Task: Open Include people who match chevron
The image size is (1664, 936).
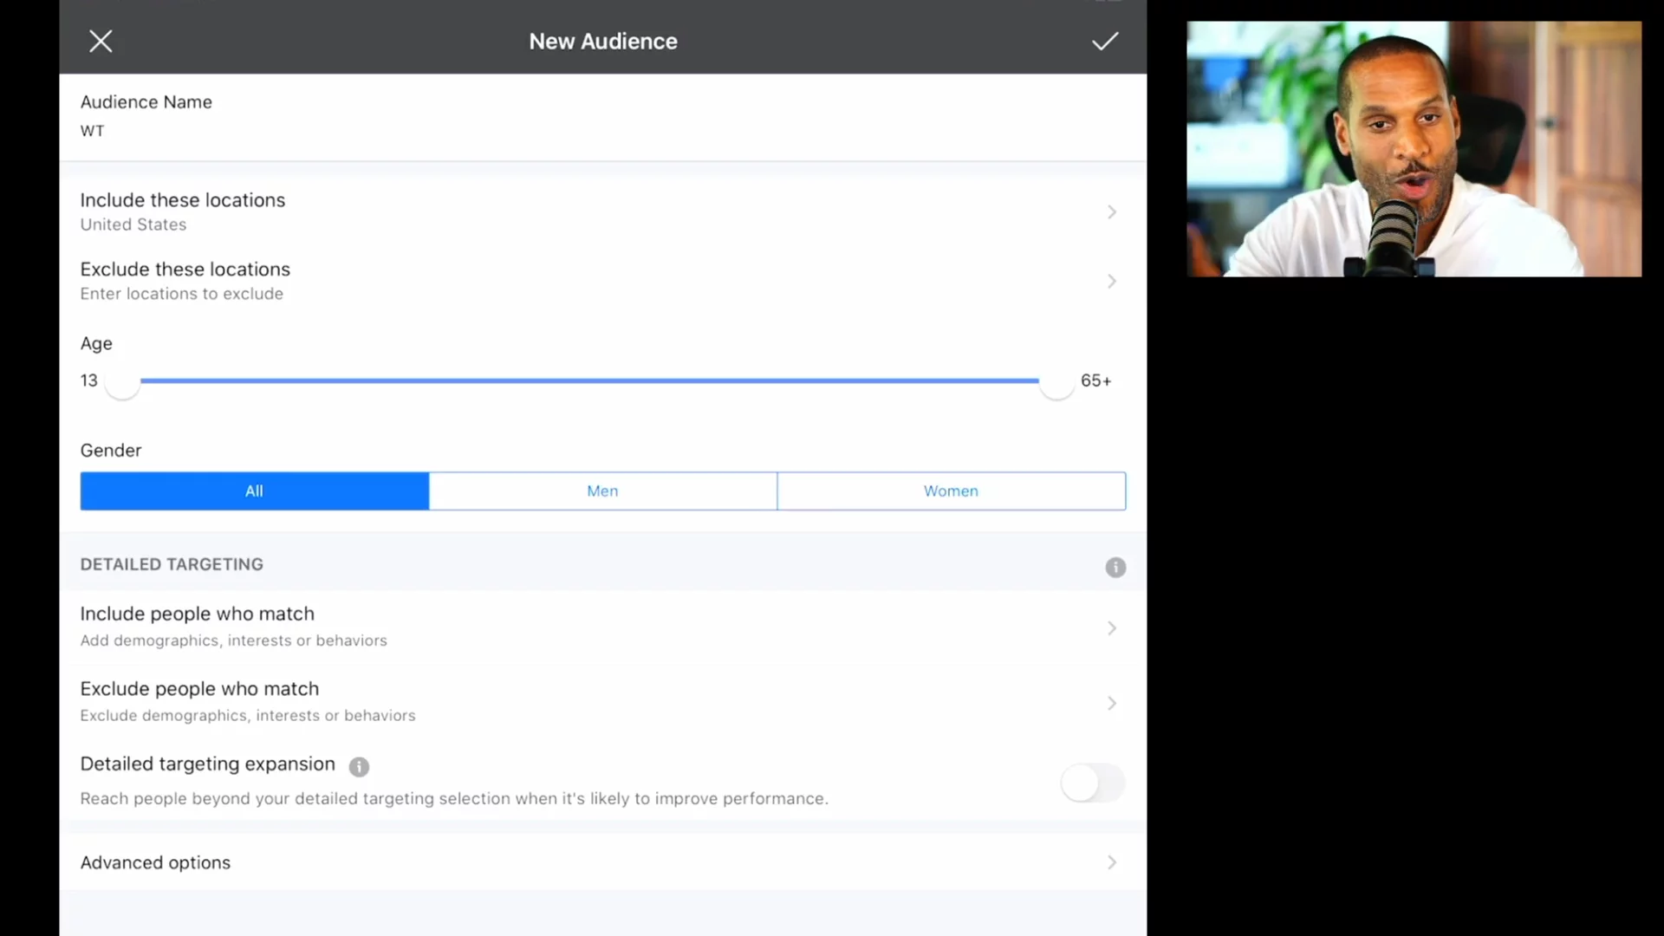Action: [1111, 628]
